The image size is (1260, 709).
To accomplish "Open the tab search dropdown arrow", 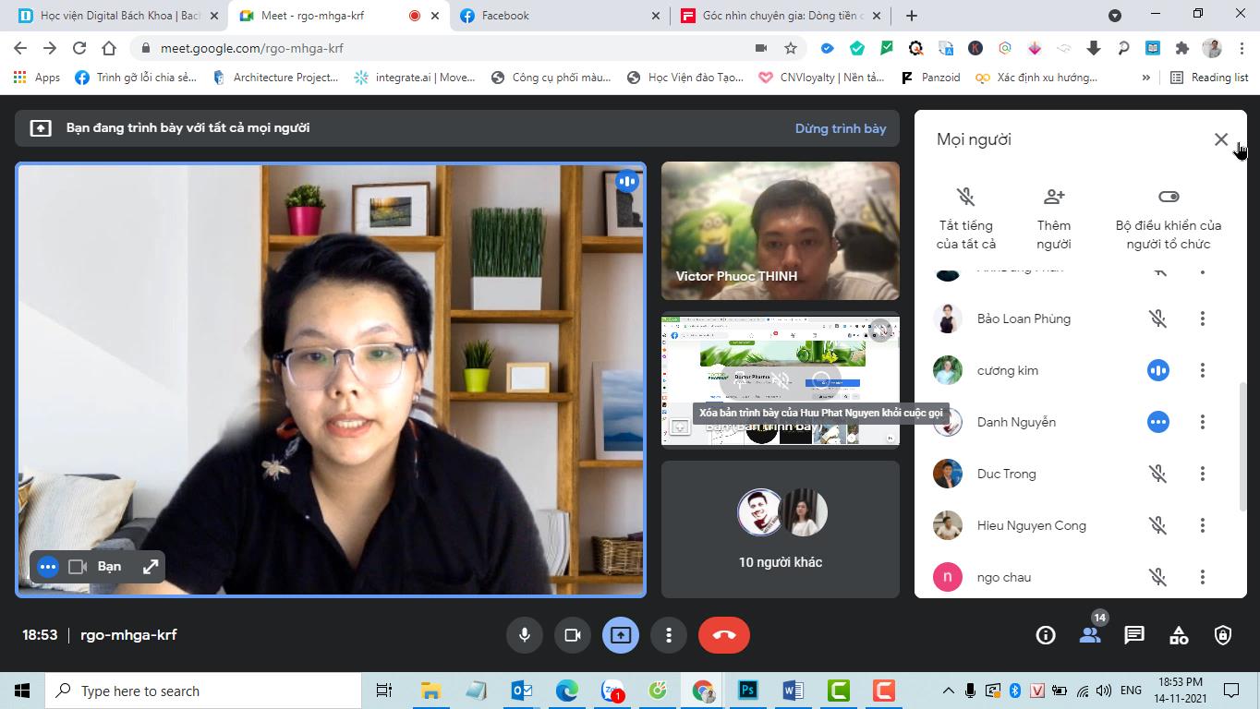I will pos(1115,16).
